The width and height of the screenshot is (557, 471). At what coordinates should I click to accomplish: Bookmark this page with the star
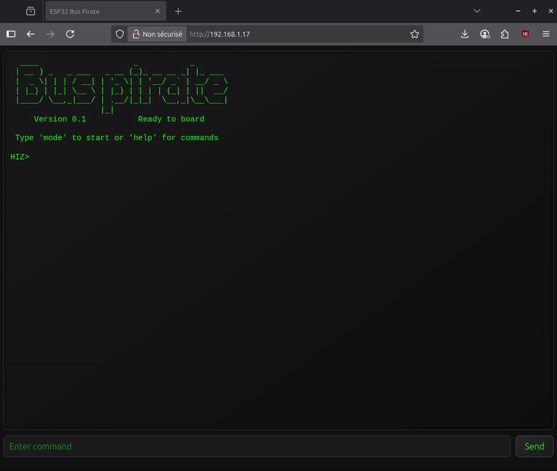point(415,34)
